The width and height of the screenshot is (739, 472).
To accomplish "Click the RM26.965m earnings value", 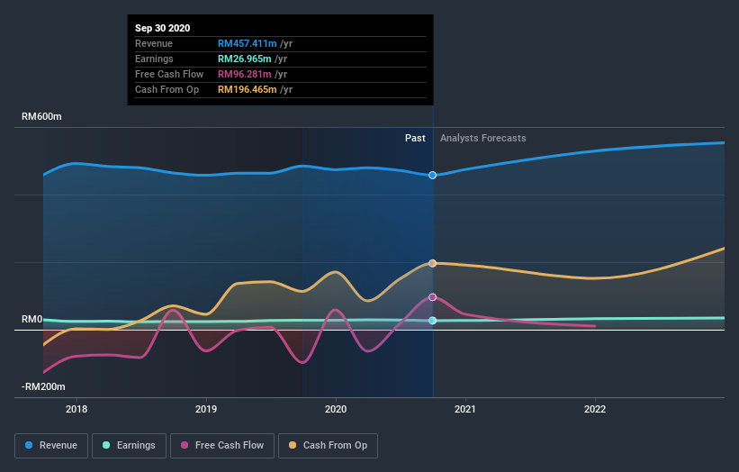I will 244,59.
